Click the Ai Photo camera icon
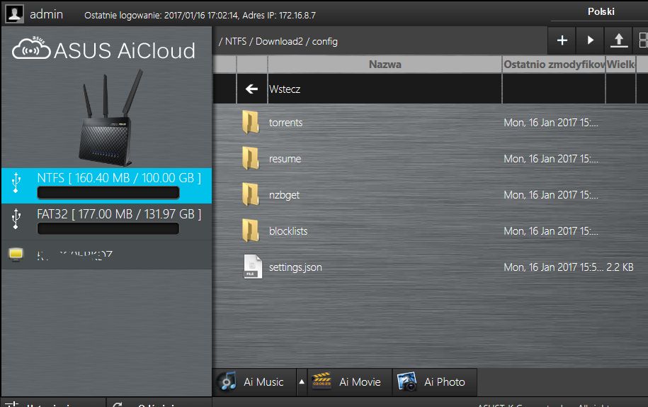This screenshot has height=407, width=648. pyautogui.click(x=407, y=381)
